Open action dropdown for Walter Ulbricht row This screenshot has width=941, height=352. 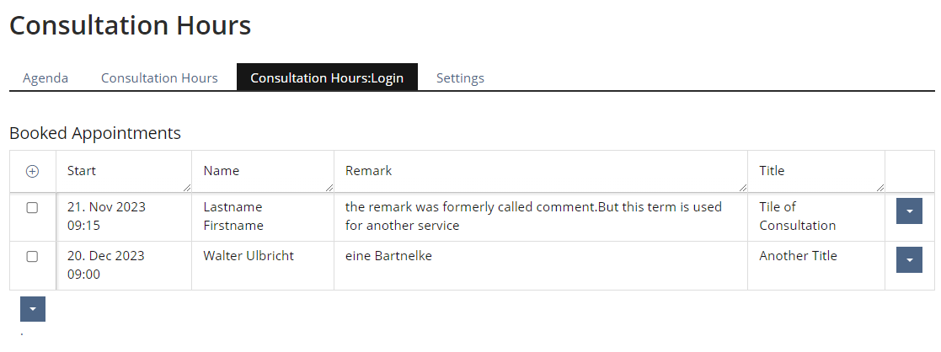[x=909, y=260]
